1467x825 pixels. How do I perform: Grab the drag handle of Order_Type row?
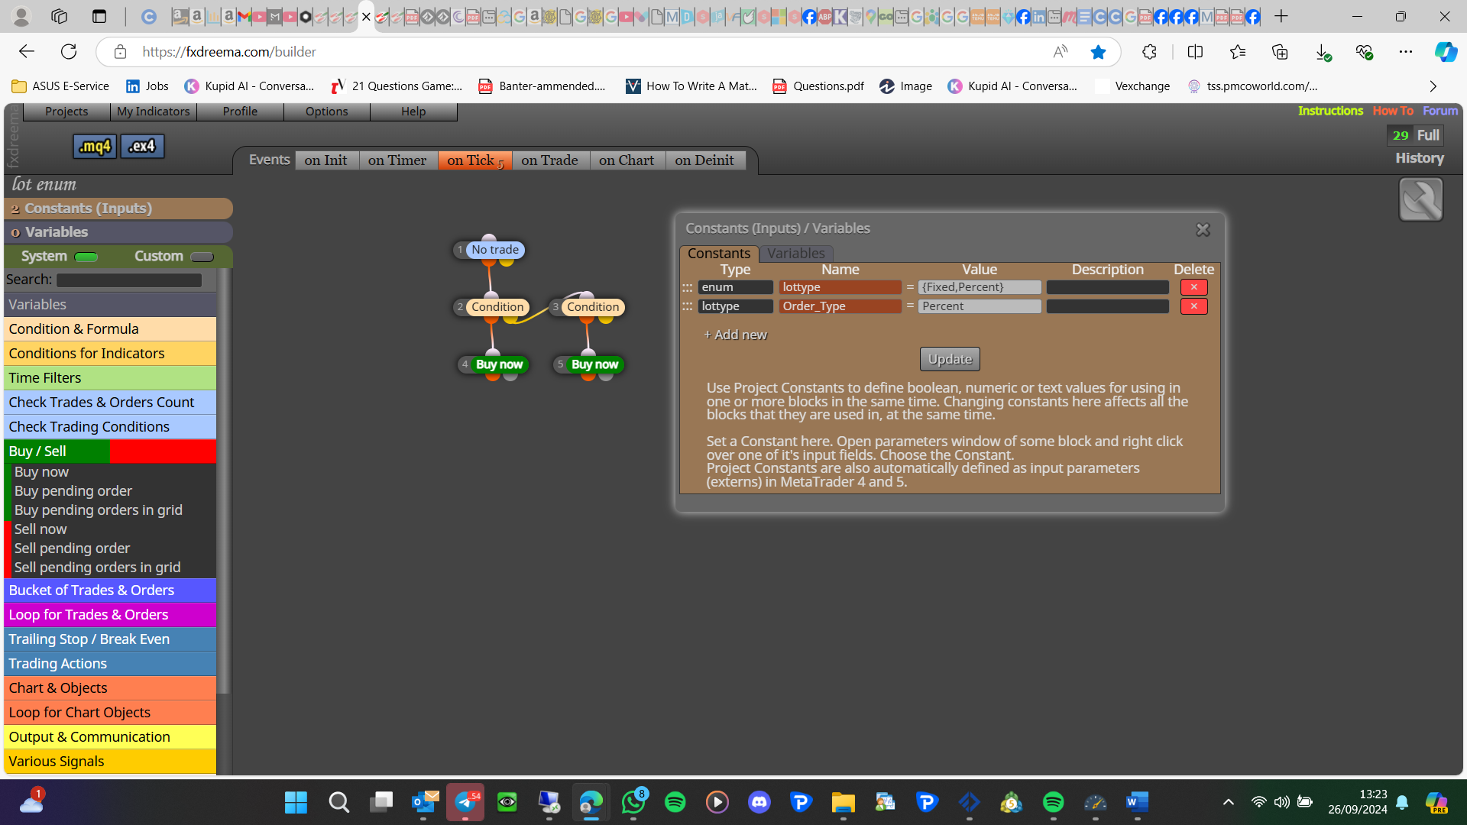tap(687, 306)
